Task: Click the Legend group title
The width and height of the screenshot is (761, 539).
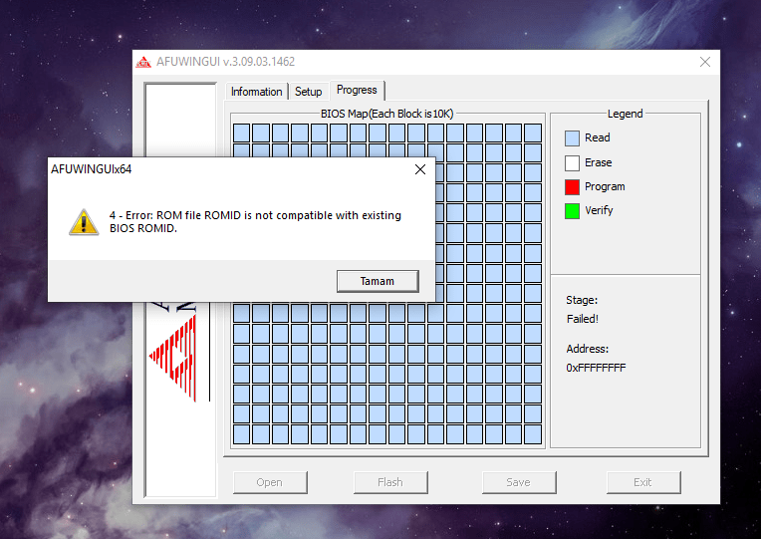Action: click(626, 114)
